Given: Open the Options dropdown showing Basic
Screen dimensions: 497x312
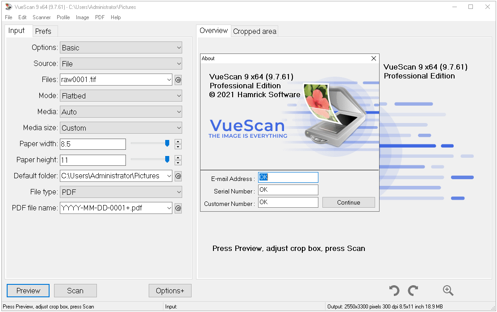Looking at the screenshot, I should click(121, 47).
